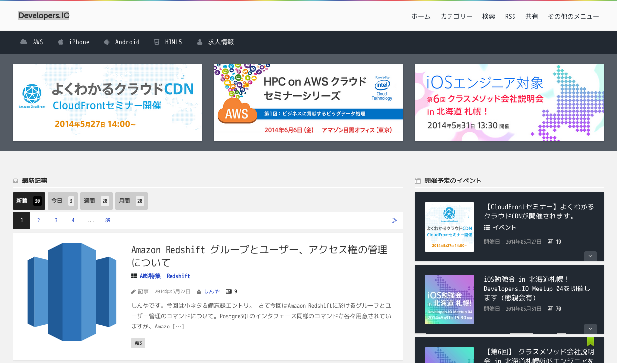617x363 pixels.
Task: Go to the iPhone category link
Action: click(79, 42)
